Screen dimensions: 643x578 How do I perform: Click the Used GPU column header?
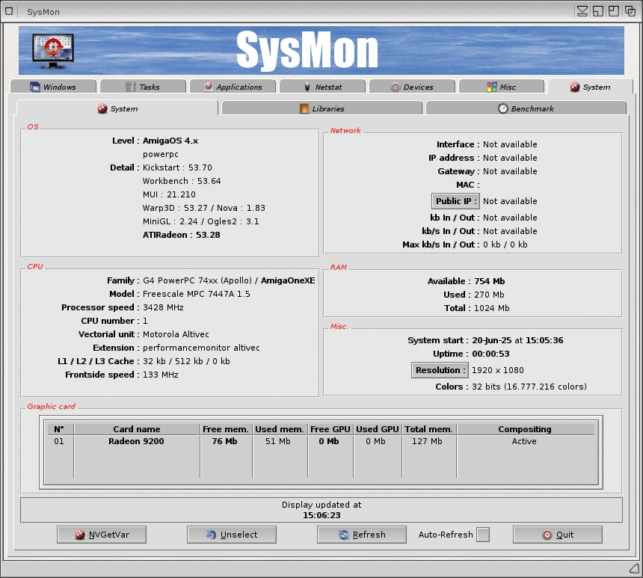[x=378, y=429]
